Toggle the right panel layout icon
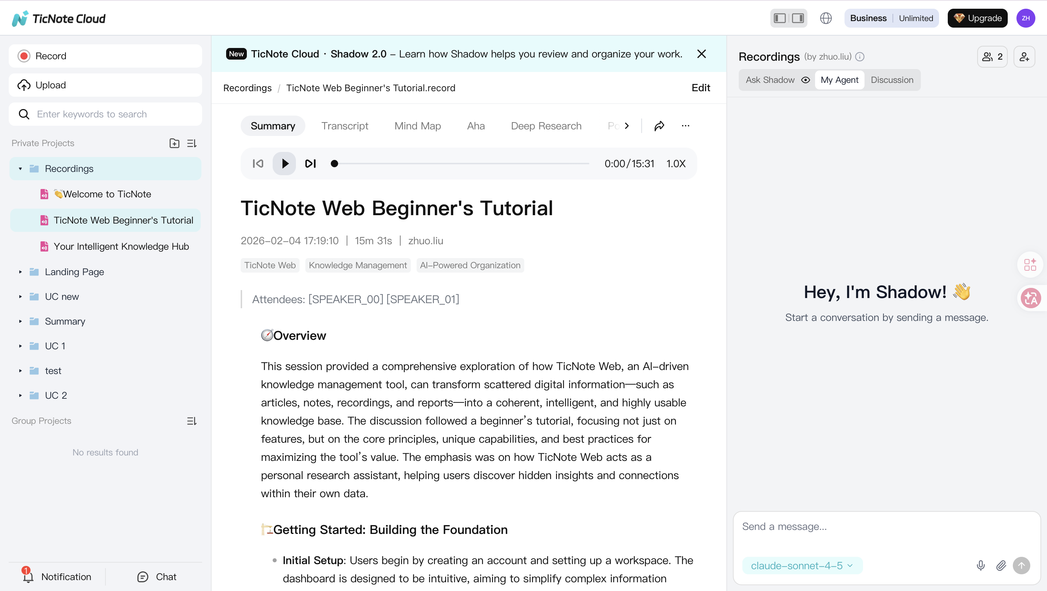 point(798,18)
